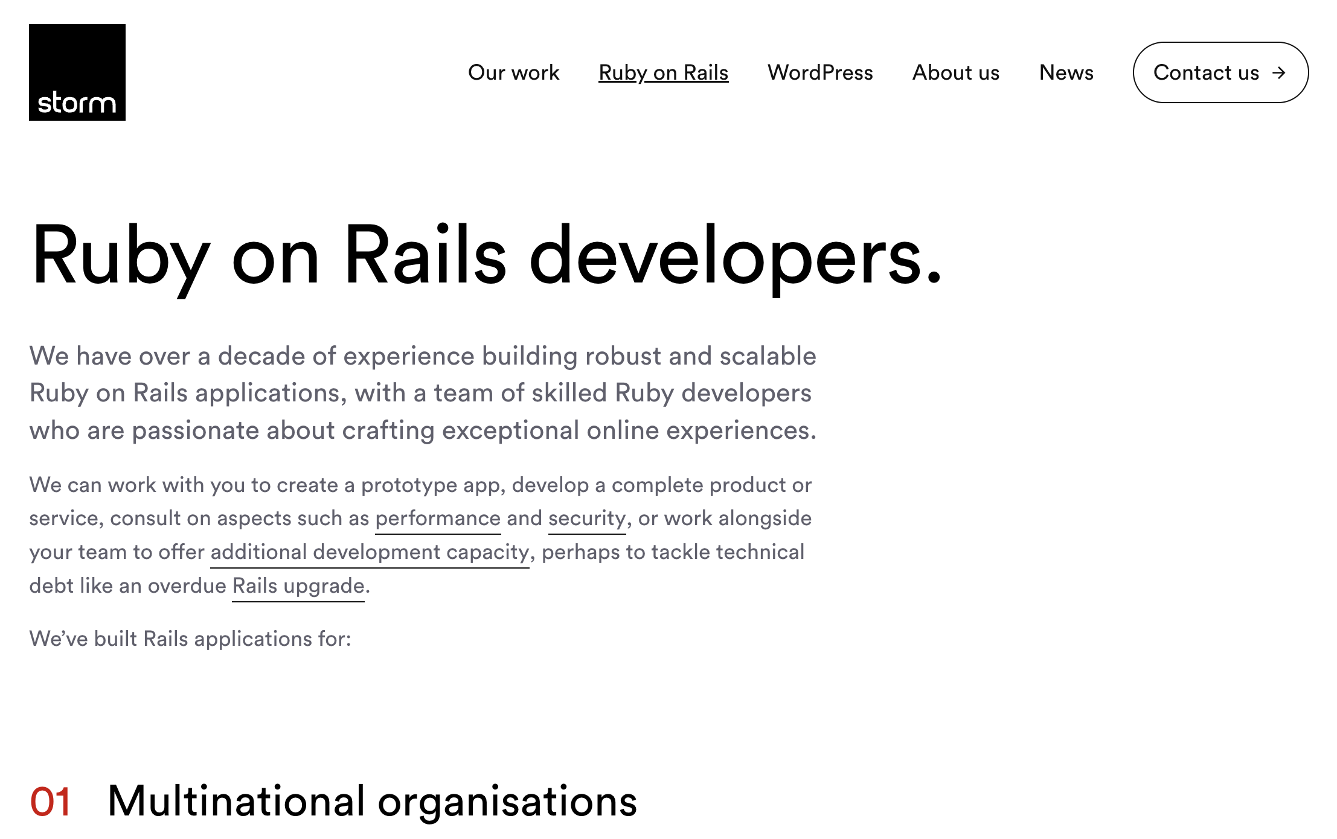Follow the additional development capacity link

click(370, 552)
